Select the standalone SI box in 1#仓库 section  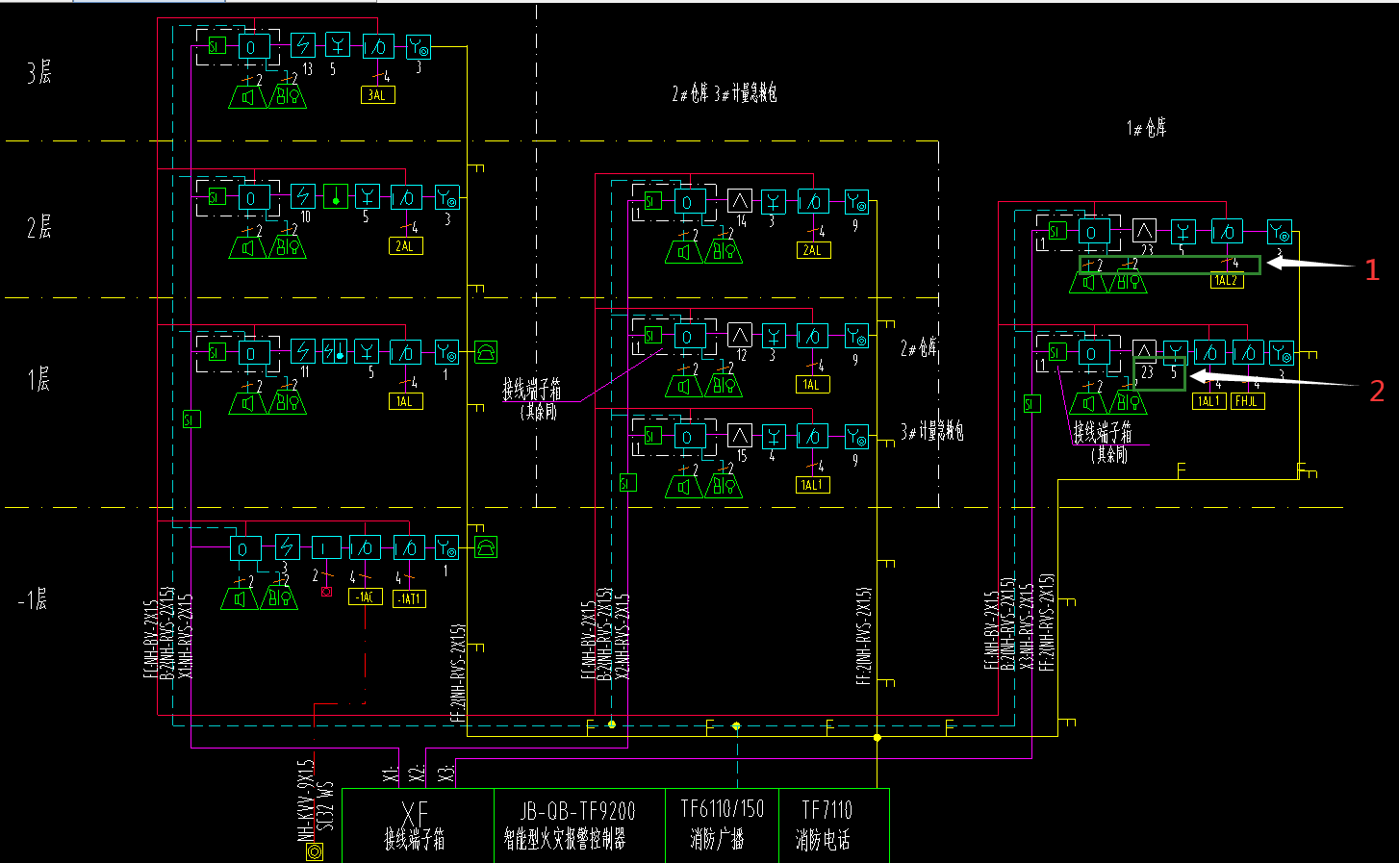coord(1031,404)
